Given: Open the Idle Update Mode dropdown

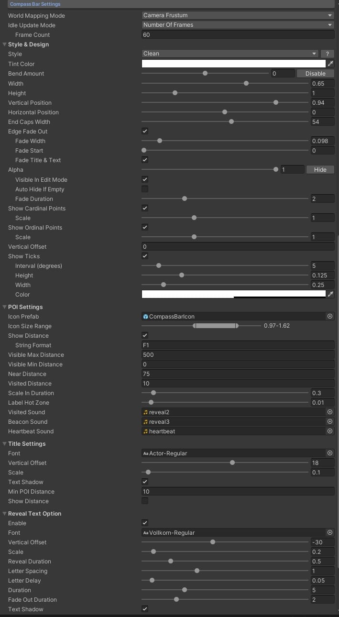Looking at the screenshot, I should [x=238, y=25].
